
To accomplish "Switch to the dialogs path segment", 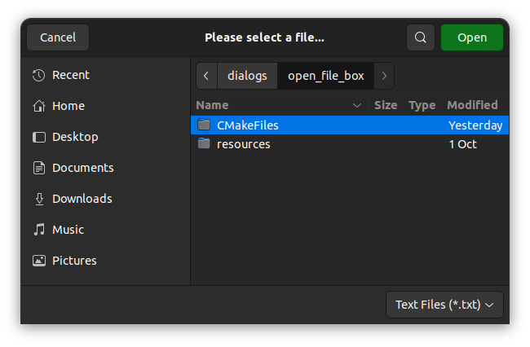I will pyautogui.click(x=247, y=76).
